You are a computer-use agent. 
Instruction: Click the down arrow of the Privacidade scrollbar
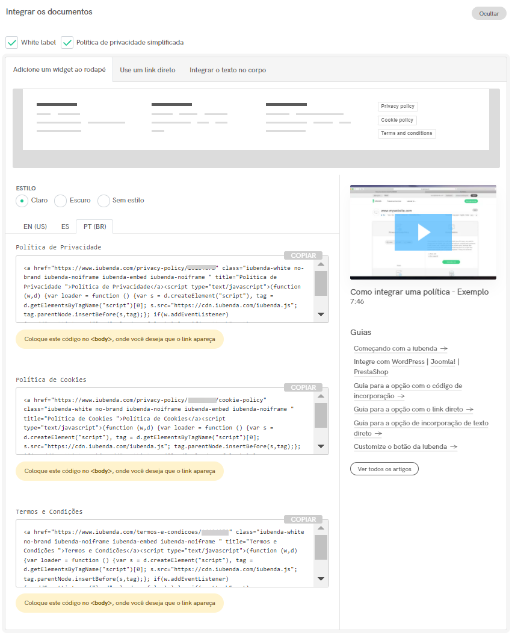click(321, 314)
